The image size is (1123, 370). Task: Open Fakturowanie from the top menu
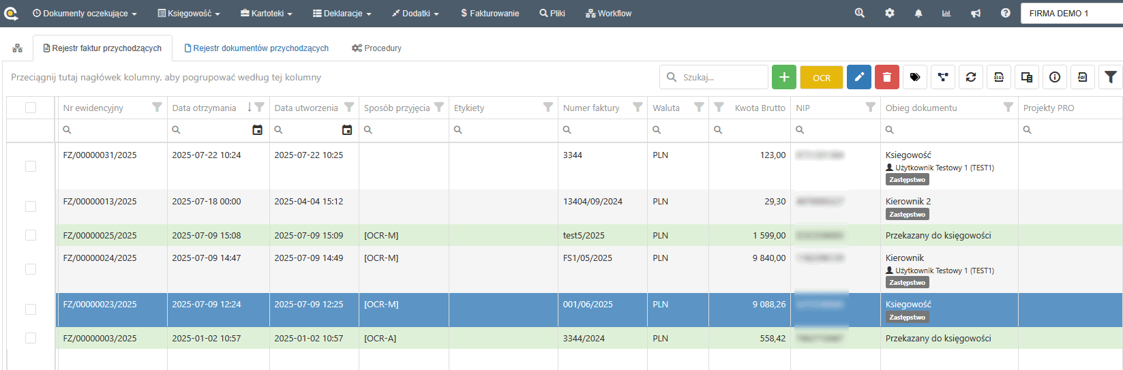(490, 14)
